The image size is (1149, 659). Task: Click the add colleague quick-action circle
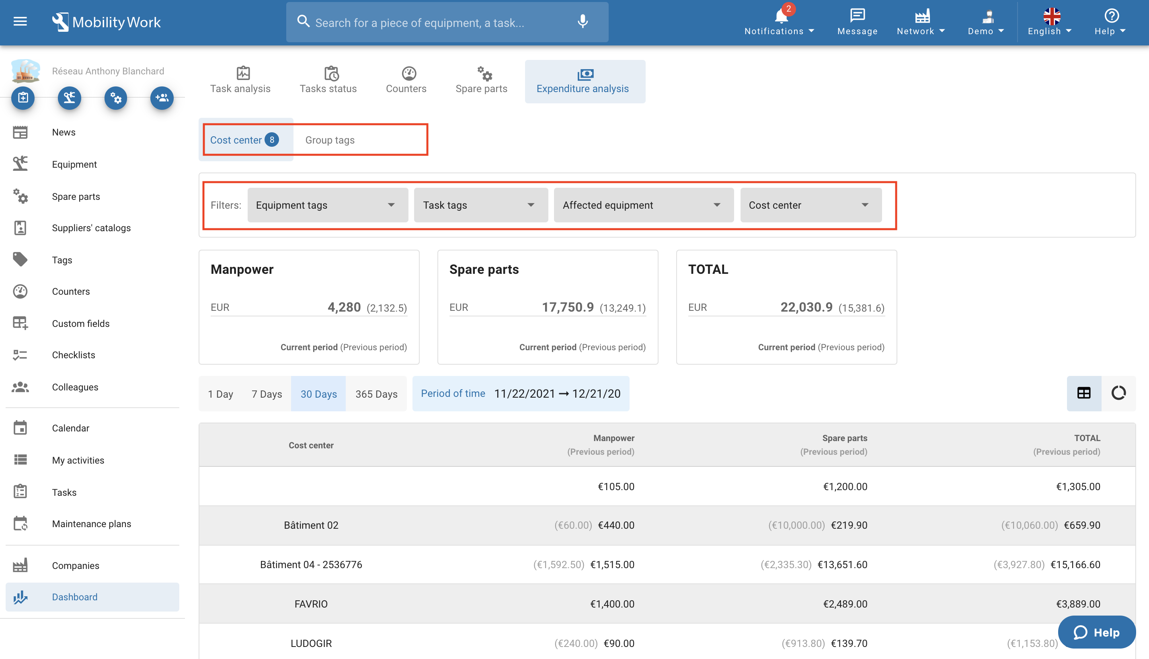point(162,98)
